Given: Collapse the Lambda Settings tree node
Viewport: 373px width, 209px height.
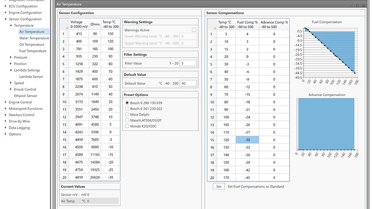Looking at the screenshot, I should [x=11, y=70].
